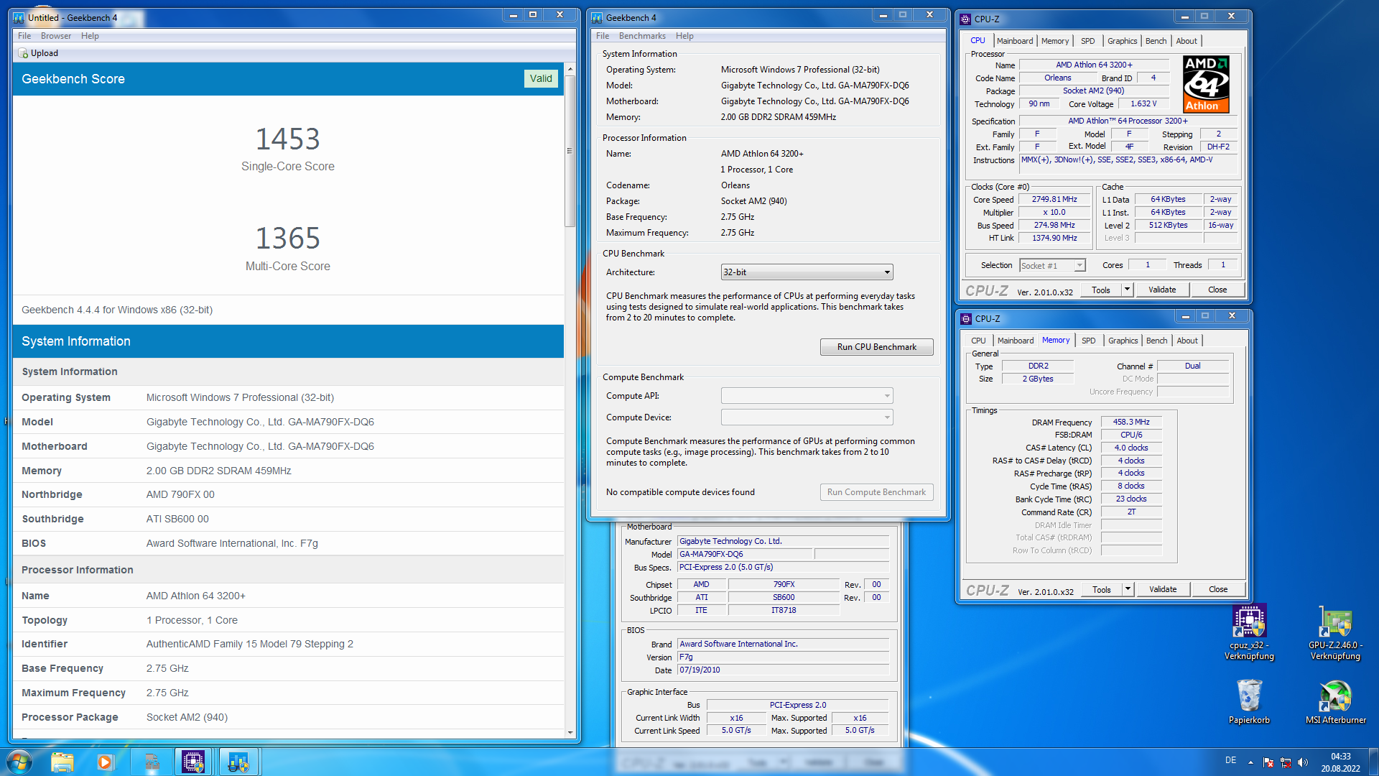Open the Socket #1 selection dropdown

(x=1052, y=266)
